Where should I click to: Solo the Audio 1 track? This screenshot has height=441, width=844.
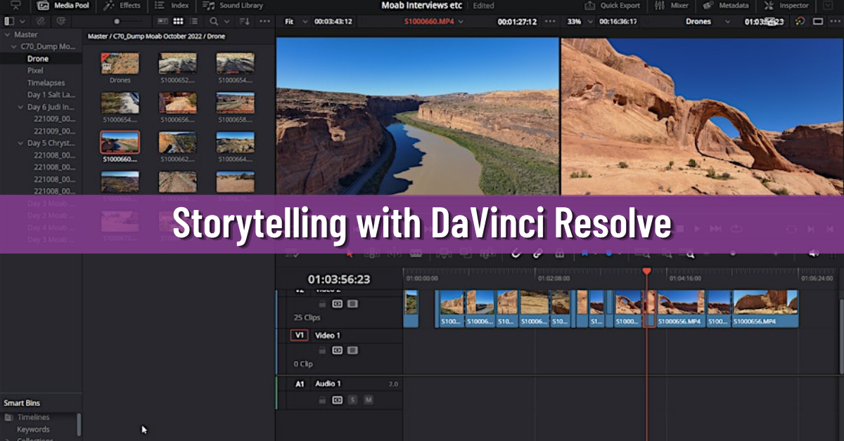[x=353, y=400]
